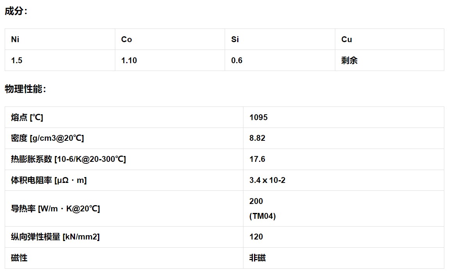Select the 密度 row label

click(x=47, y=138)
